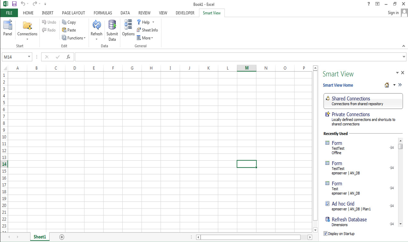Open Smart View Help
Image resolution: width=408 pixels, height=242 pixels.
[x=145, y=22]
